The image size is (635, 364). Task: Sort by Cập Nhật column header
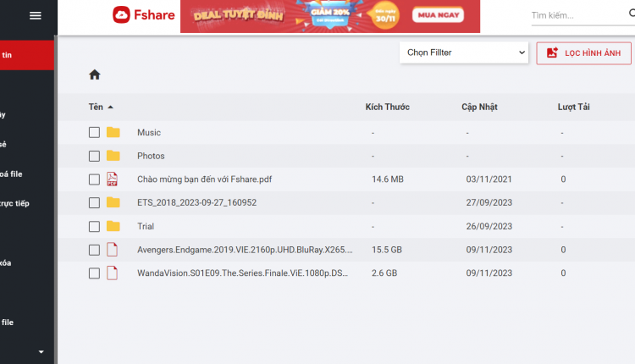tap(479, 107)
